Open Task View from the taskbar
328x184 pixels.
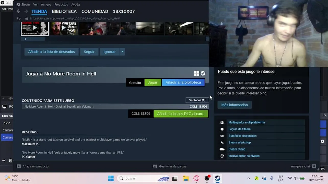tap(175, 178)
